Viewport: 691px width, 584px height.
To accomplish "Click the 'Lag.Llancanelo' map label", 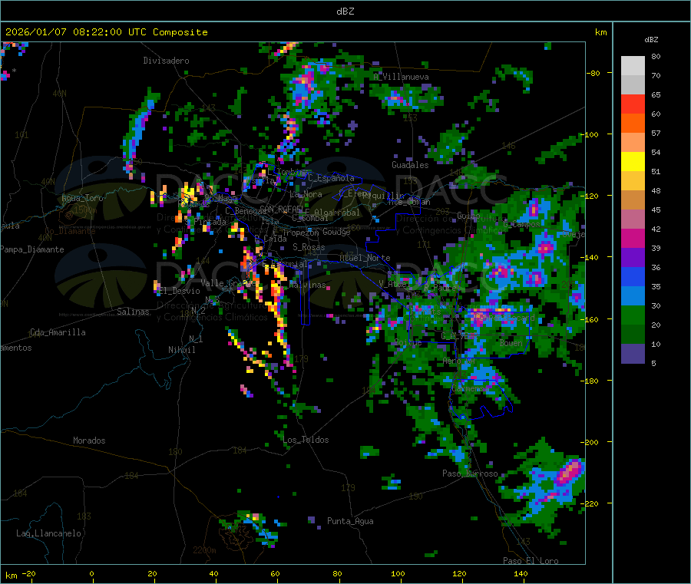I will coord(48,534).
